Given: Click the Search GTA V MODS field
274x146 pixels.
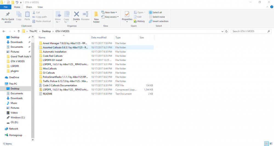Looking at the screenshot, I should pos(249,31).
